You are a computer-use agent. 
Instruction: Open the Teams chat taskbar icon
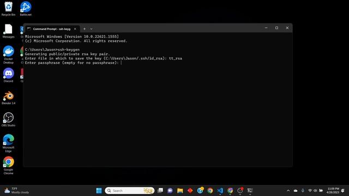170,191
